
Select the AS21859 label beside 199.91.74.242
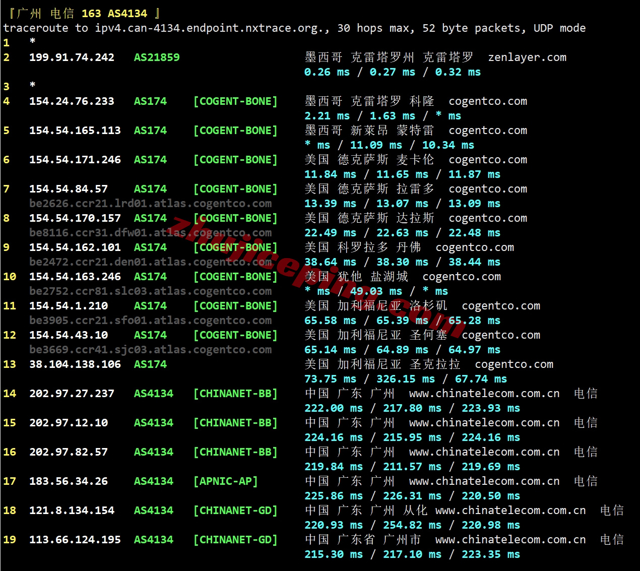click(156, 57)
